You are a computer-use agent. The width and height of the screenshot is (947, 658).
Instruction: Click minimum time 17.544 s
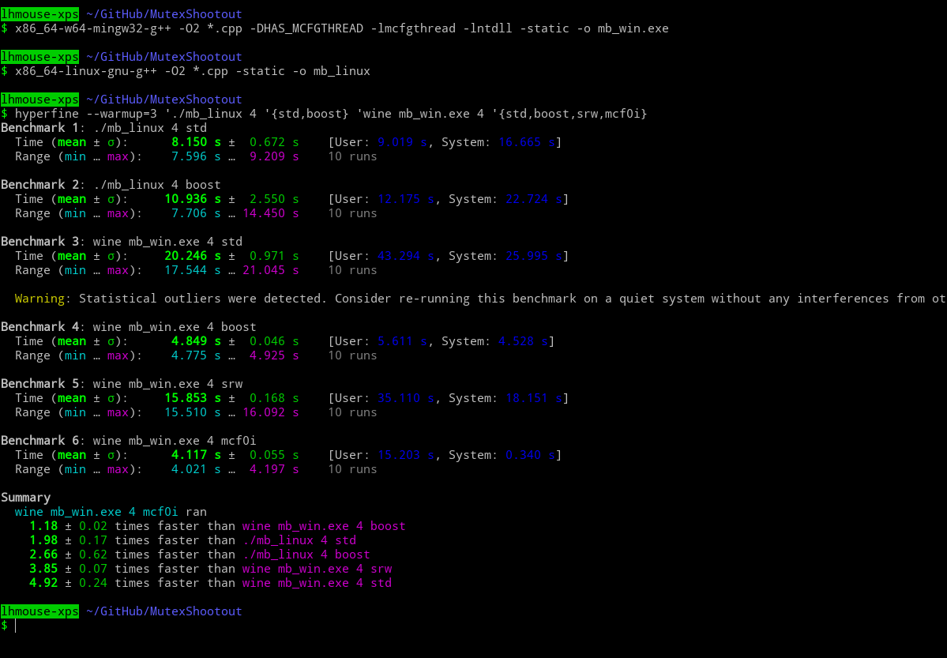point(193,270)
